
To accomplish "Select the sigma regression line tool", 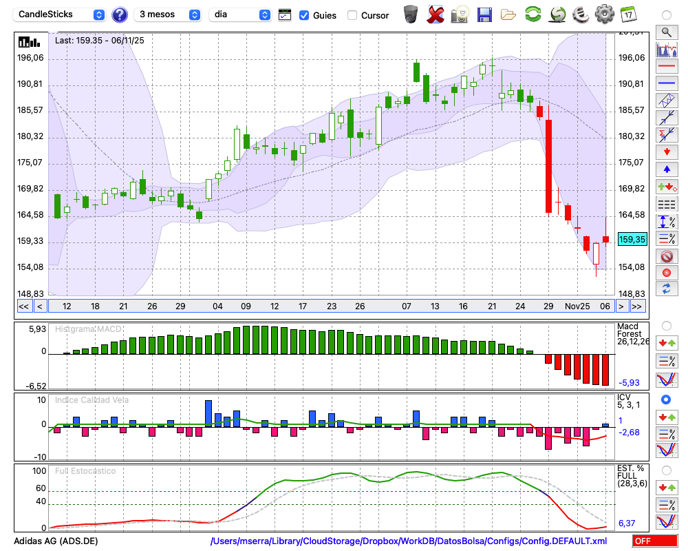I will point(667,135).
